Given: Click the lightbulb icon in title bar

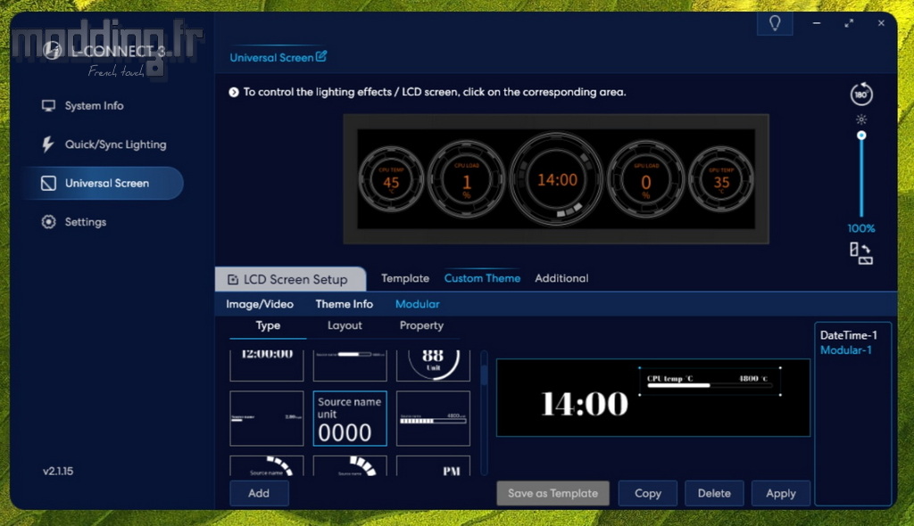Looking at the screenshot, I should pos(775,23).
